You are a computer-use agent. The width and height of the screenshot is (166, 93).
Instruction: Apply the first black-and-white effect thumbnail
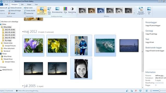(82, 10)
